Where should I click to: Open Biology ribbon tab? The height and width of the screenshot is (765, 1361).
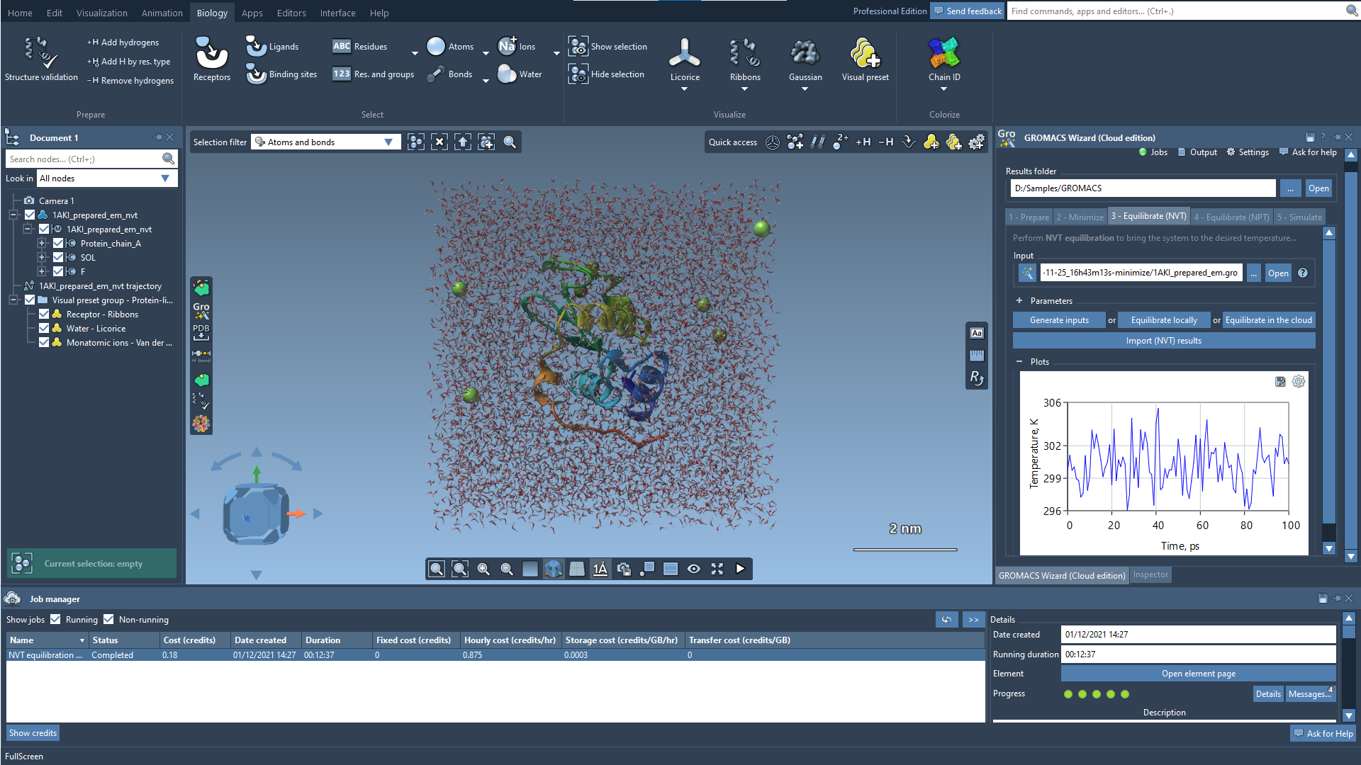[212, 13]
